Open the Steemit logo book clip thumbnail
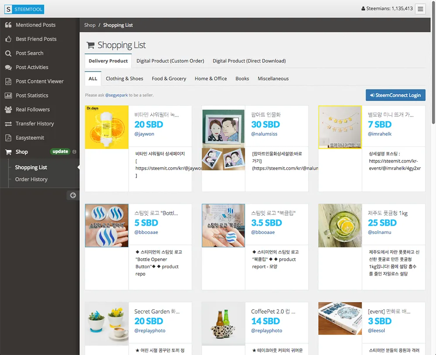This screenshot has height=355, width=436. [x=223, y=226]
